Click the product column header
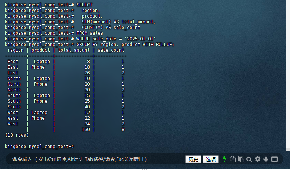Image resolution: width=290 pixels, height=170 pixels. pos(41,50)
